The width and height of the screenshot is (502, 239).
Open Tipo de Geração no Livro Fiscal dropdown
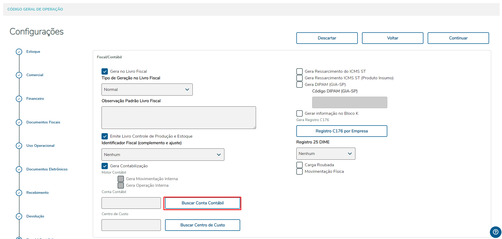pyautogui.click(x=147, y=90)
